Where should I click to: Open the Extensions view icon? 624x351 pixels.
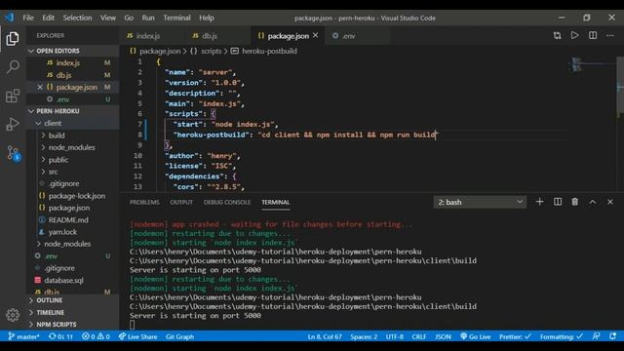point(13,96)
